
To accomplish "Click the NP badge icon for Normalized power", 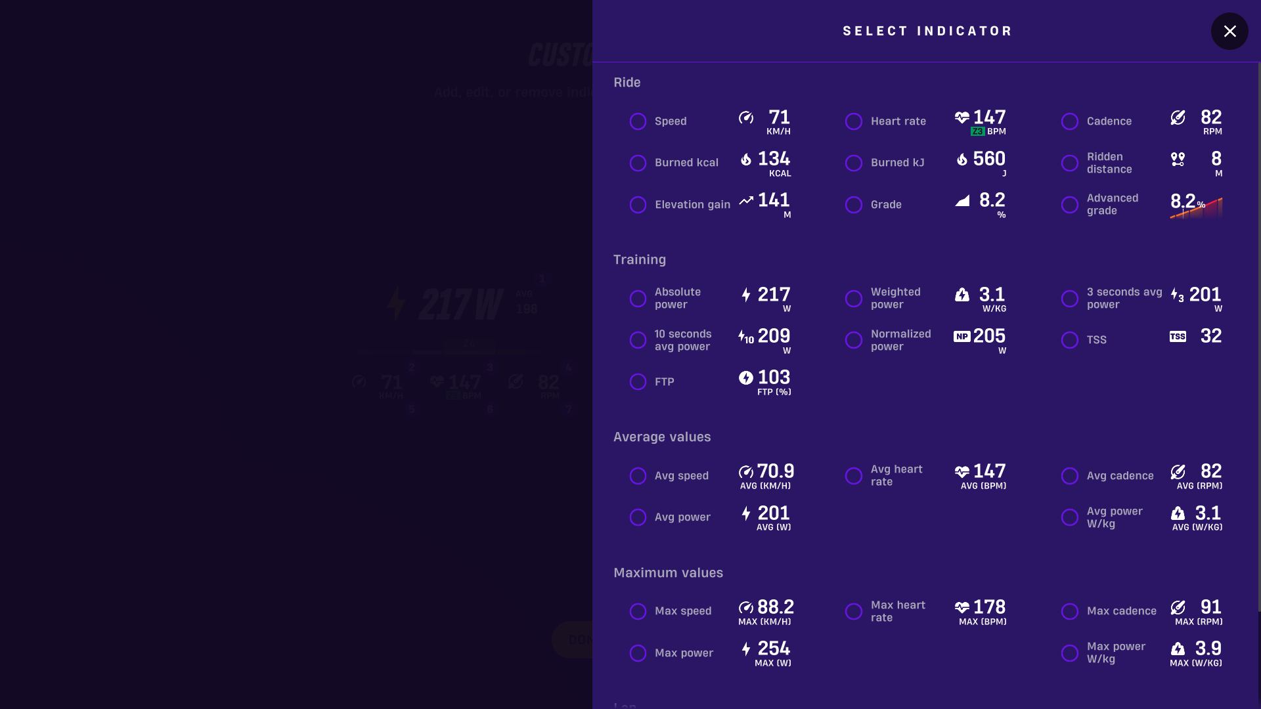I will (962, 336).
